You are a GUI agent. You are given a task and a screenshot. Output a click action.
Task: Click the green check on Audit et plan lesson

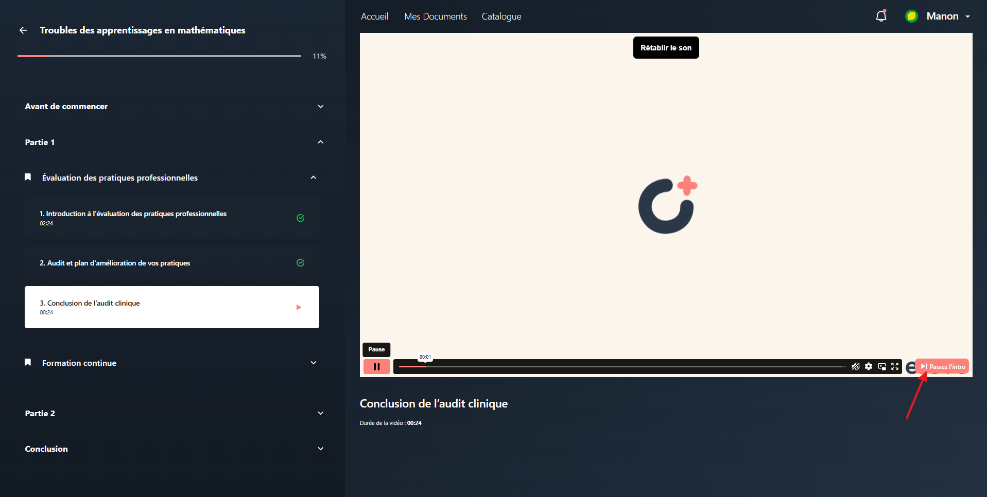tap(301, 263)
